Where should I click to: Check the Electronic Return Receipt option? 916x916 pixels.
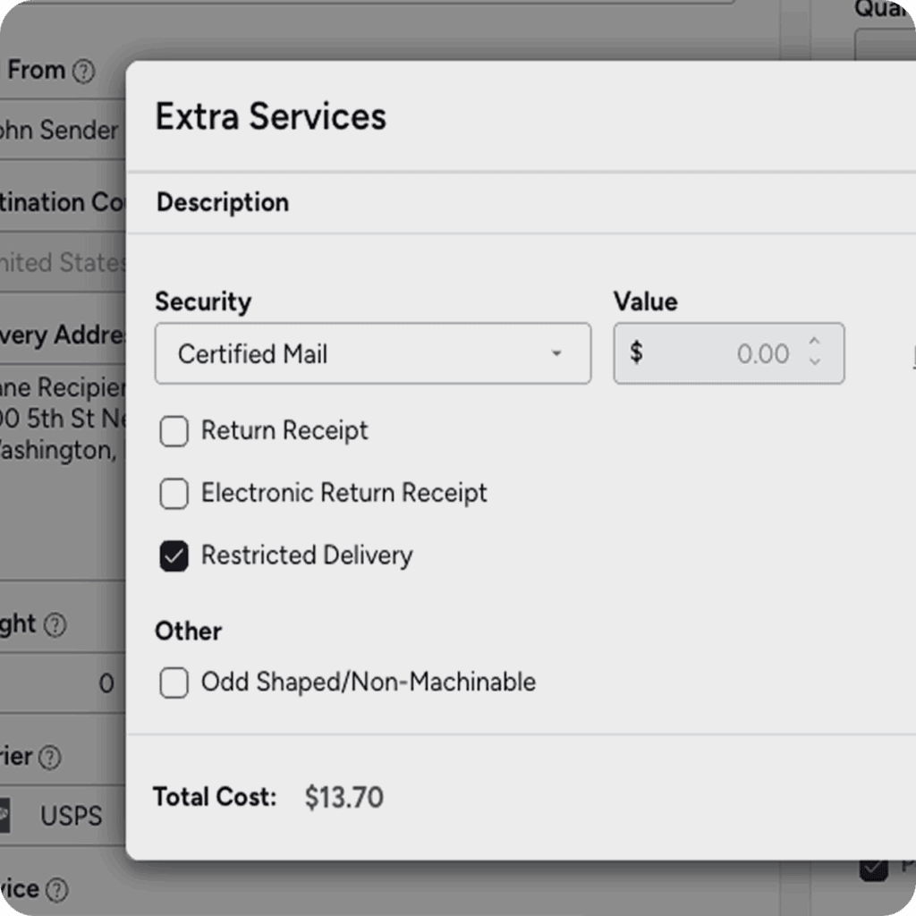pyautogui.click(x=174, y=494)
